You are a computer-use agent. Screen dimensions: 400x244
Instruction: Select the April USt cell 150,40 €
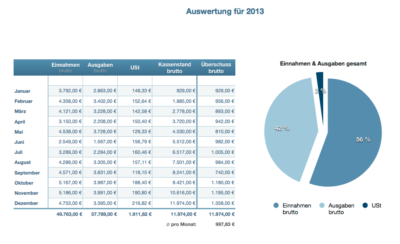point(135,122)
